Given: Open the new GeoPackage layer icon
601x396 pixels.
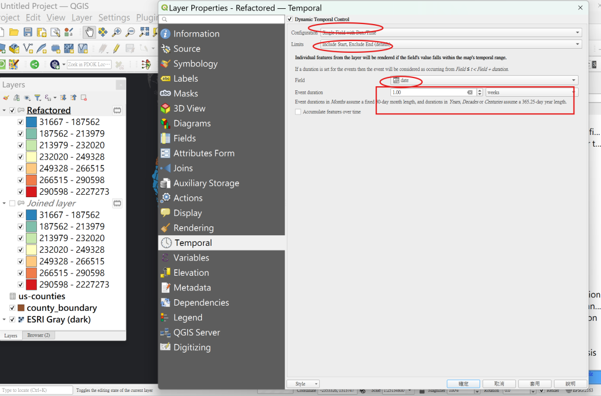Looking at the screenshot, I should tap(14, 48).
